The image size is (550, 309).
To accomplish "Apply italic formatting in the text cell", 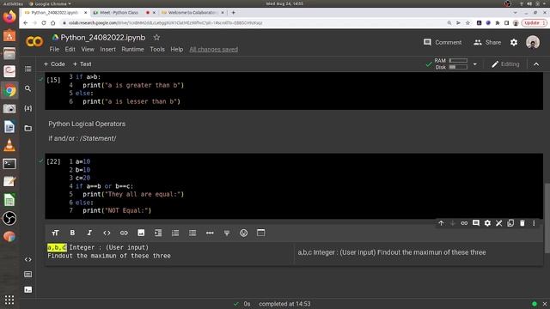I will [89, 233].
